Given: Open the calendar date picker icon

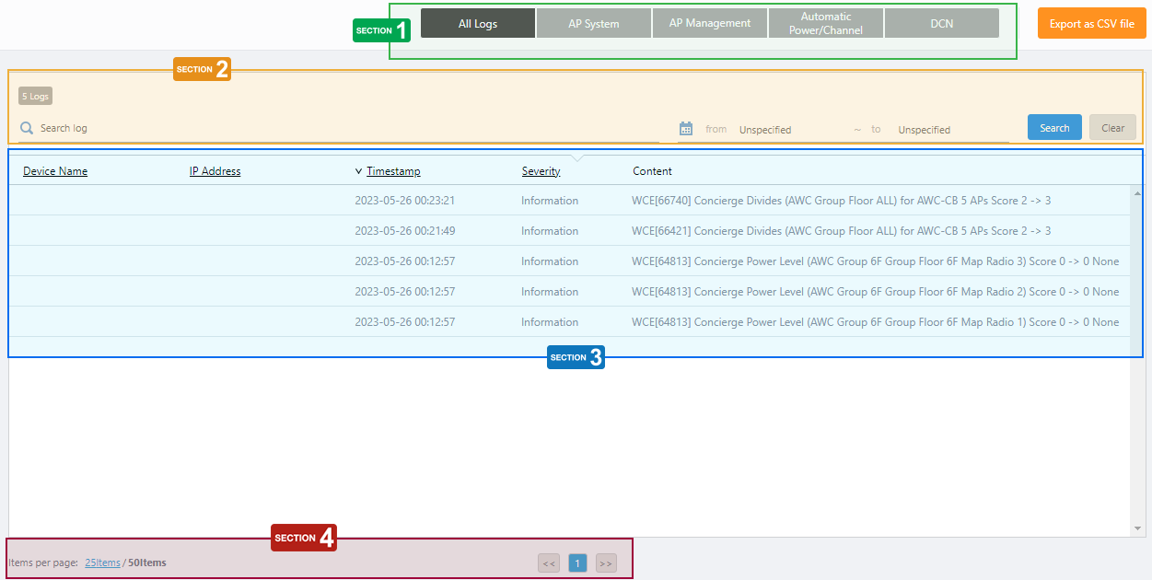Looking at the screenshot, I should 685,129.
